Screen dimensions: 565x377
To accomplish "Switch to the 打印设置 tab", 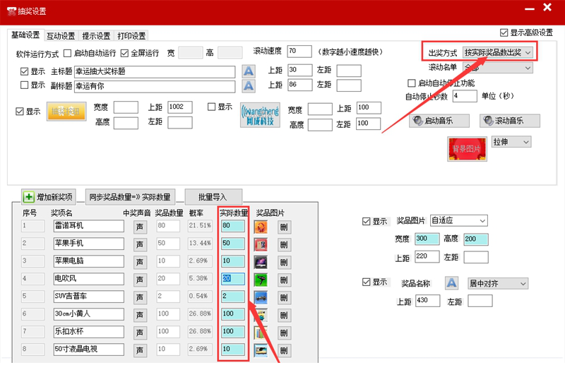I will click(131, 36).
